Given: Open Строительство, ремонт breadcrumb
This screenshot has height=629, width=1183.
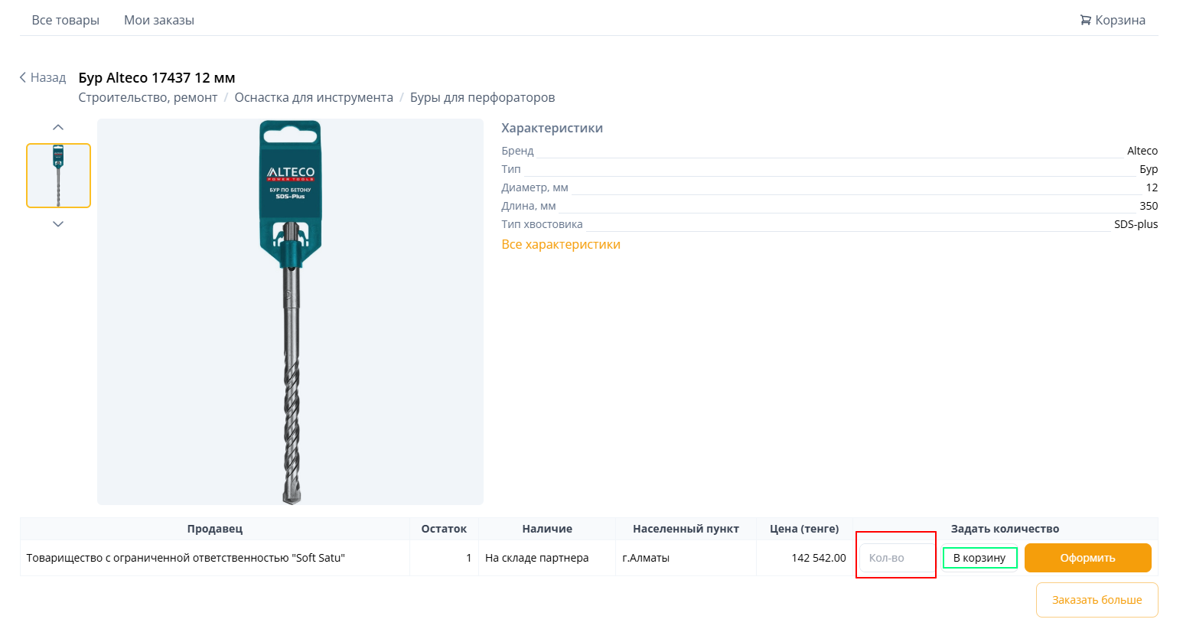Looking at the screenshot, I should pyautogui.click(x=148, y=97).
